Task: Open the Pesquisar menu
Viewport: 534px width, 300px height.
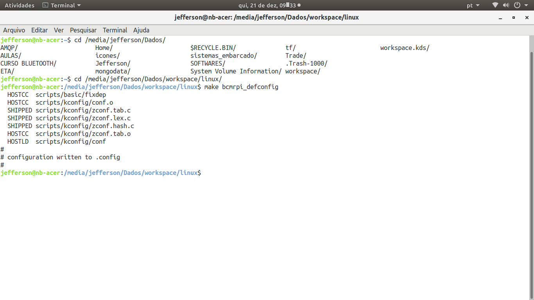Action: pos(83,30)
